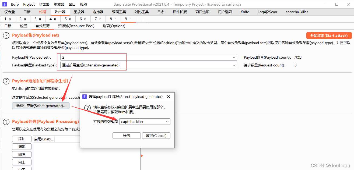The width and height of the screenshot is (354, 170).
Task: Click the orange collapse arrow on panel divider
Action: [x=142, y=156]
